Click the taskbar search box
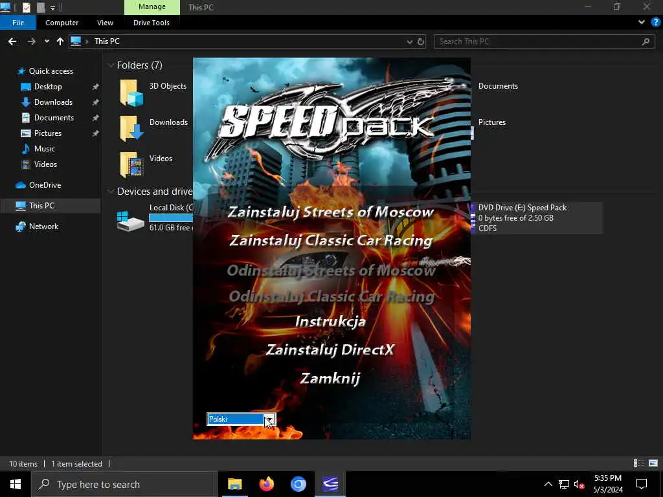 tap(124, 484)
